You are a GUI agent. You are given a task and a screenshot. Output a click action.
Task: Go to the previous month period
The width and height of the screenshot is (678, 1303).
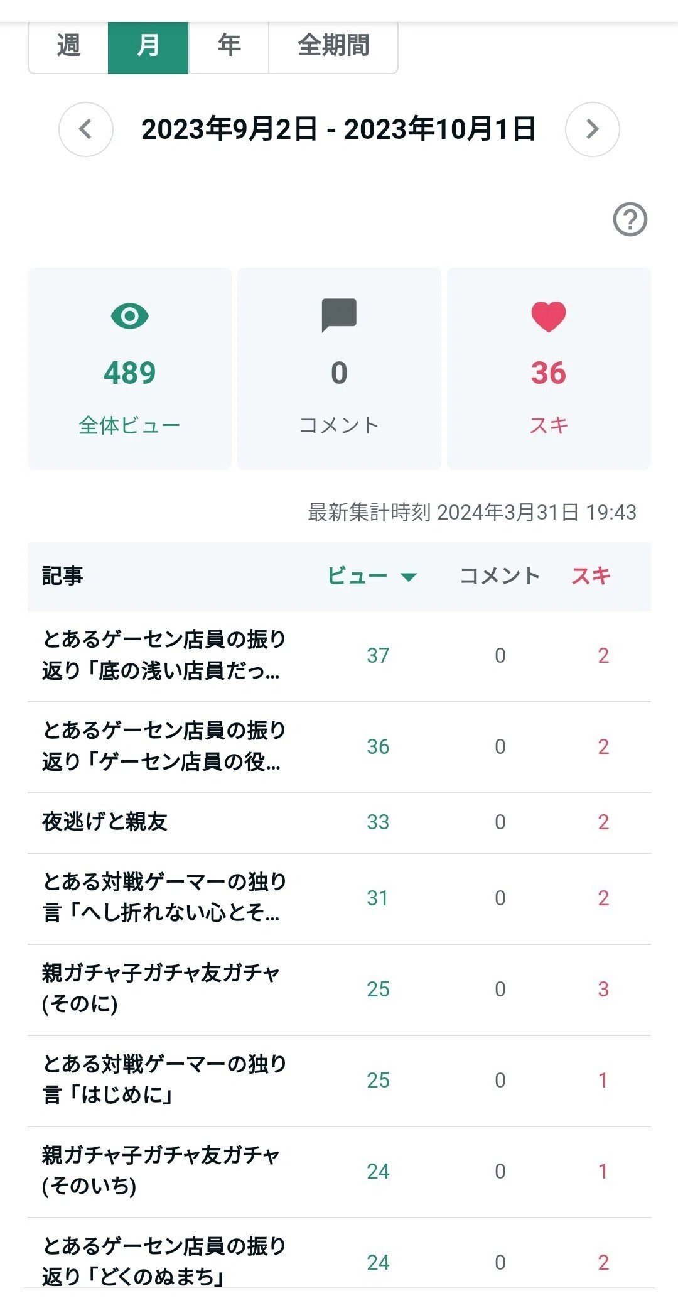click(x=86, y=129)
